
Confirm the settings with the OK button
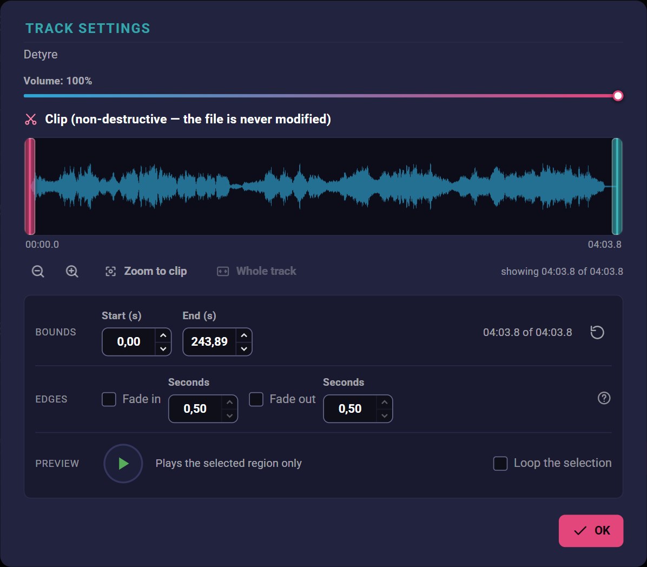[x=591, y=531]
